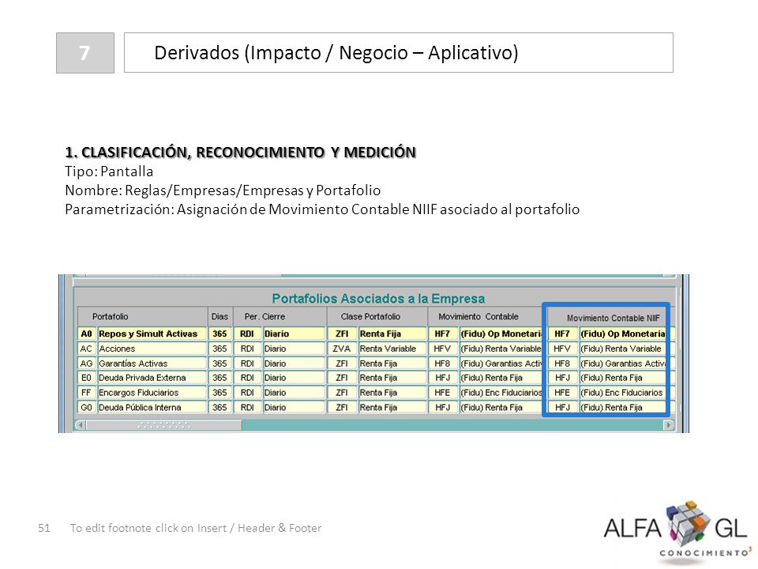Click (Fidu) Enc Fiduciarios in Movimiento Contable column
This screenshot has width=758, height=569.
[x=501, y=393]
